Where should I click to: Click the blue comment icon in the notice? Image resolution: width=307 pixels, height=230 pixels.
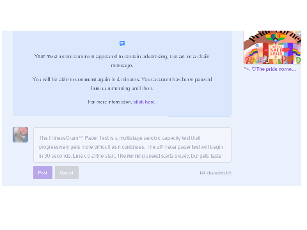[x=122, y=43]
